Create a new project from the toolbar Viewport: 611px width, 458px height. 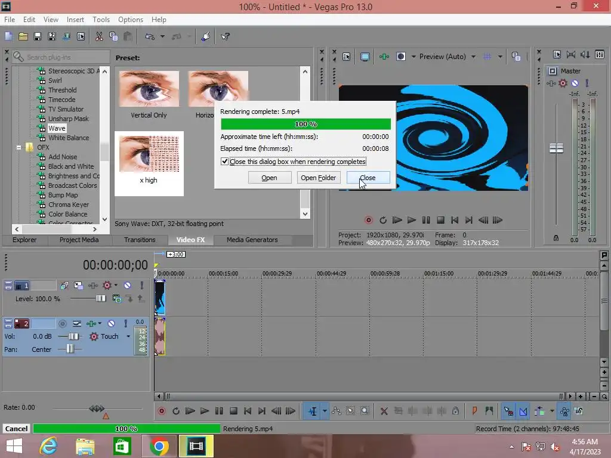pyautogui.click(x=8, y=36)
